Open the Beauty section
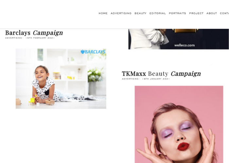The height and width of the screenshot is (163, 229). [x=140, y=13]
